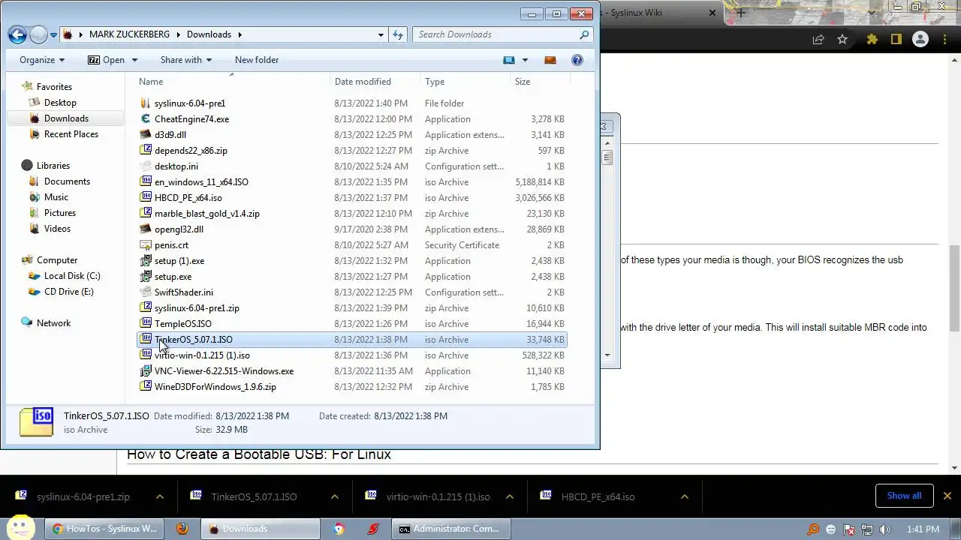Select the en_windows_11_x64.ISO file icon

(x=146, y=182)
